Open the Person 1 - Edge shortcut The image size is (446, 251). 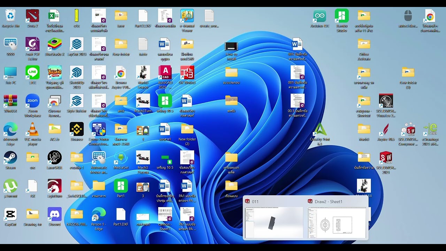[x=99, y=219]
